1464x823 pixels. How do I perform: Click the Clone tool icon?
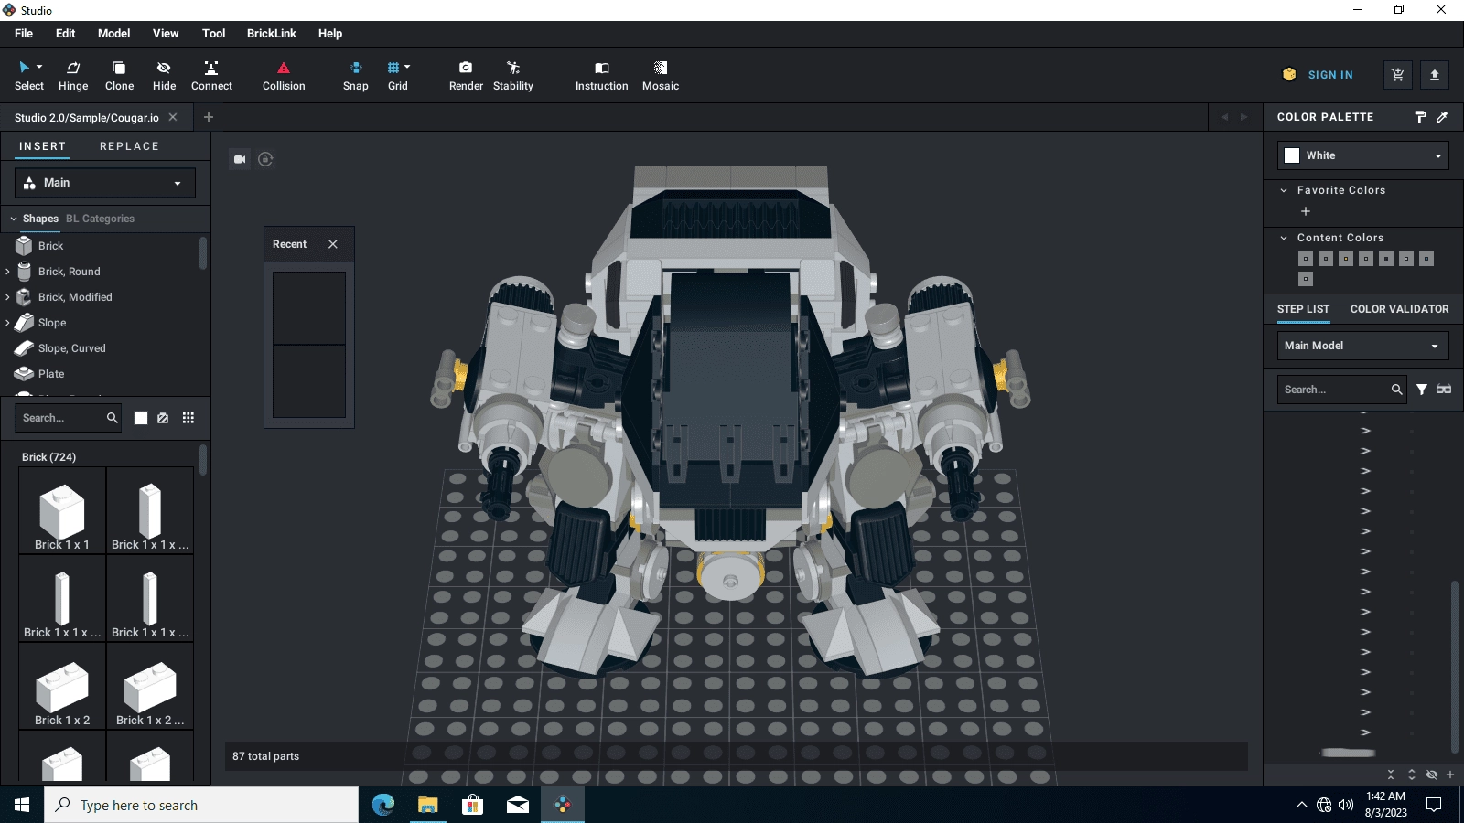click(119, 68)
